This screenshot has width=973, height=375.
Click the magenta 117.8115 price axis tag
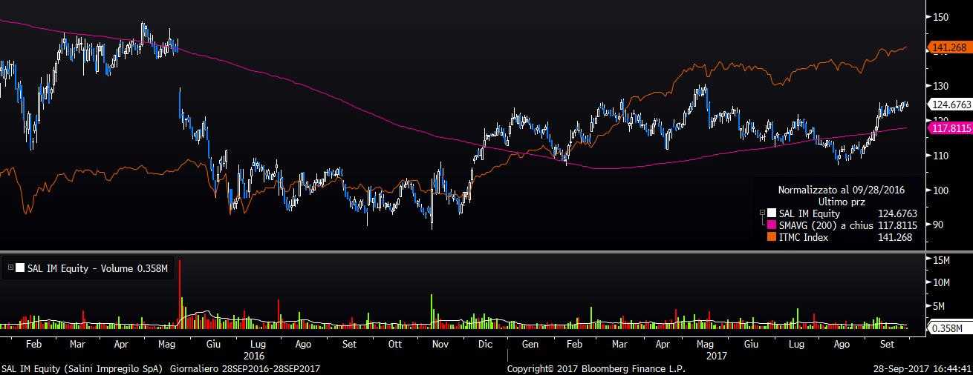pyautogui.click(x=951, y=128)
